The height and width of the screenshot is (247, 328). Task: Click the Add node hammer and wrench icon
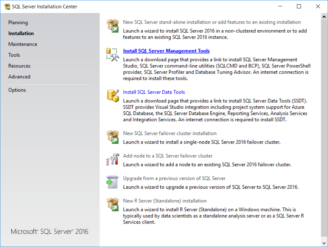click(113, 160)
